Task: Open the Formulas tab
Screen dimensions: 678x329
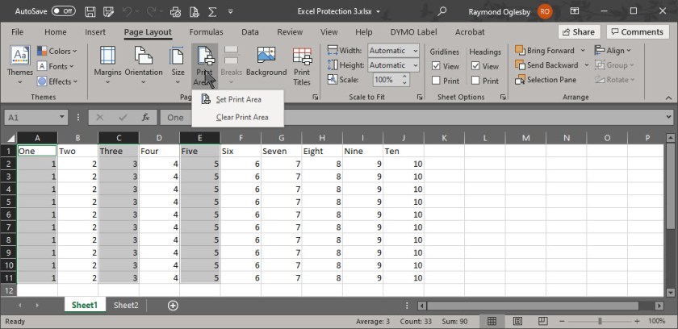Action: [x=207, y=32]
